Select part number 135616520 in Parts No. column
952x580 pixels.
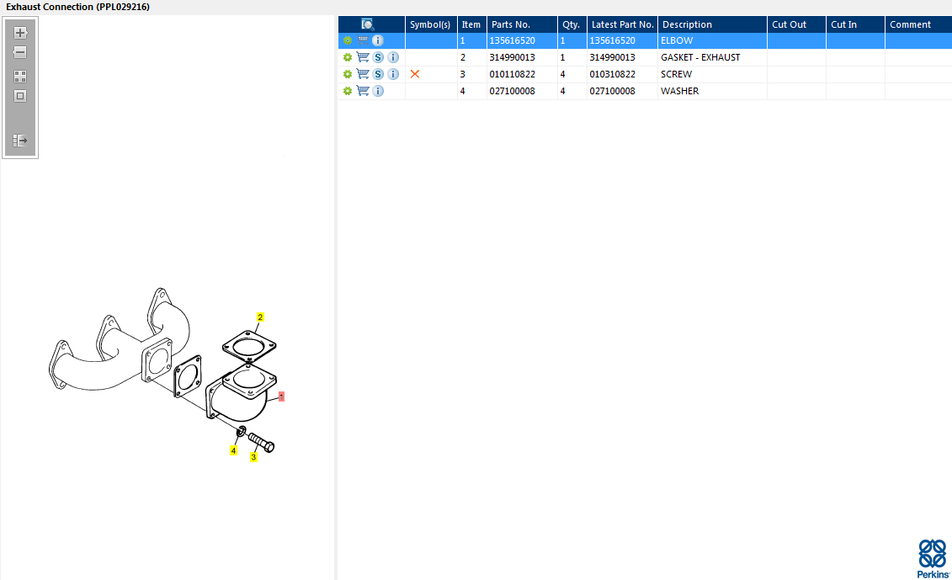tap(513, 40)
